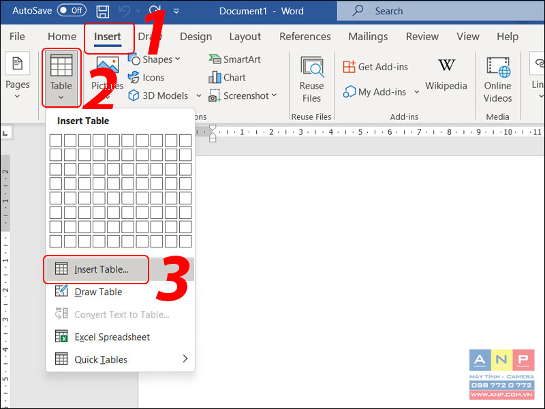Toggle the AutoSave switch

click(72, 10)
